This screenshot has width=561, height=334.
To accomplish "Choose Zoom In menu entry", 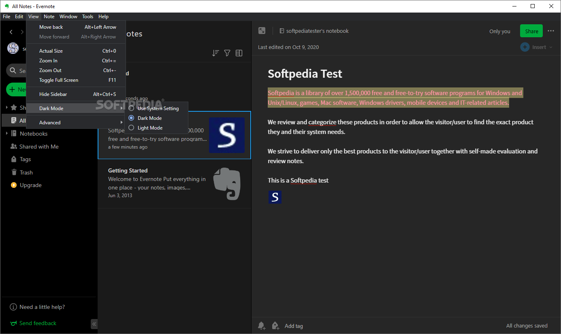I will (76, 61).
